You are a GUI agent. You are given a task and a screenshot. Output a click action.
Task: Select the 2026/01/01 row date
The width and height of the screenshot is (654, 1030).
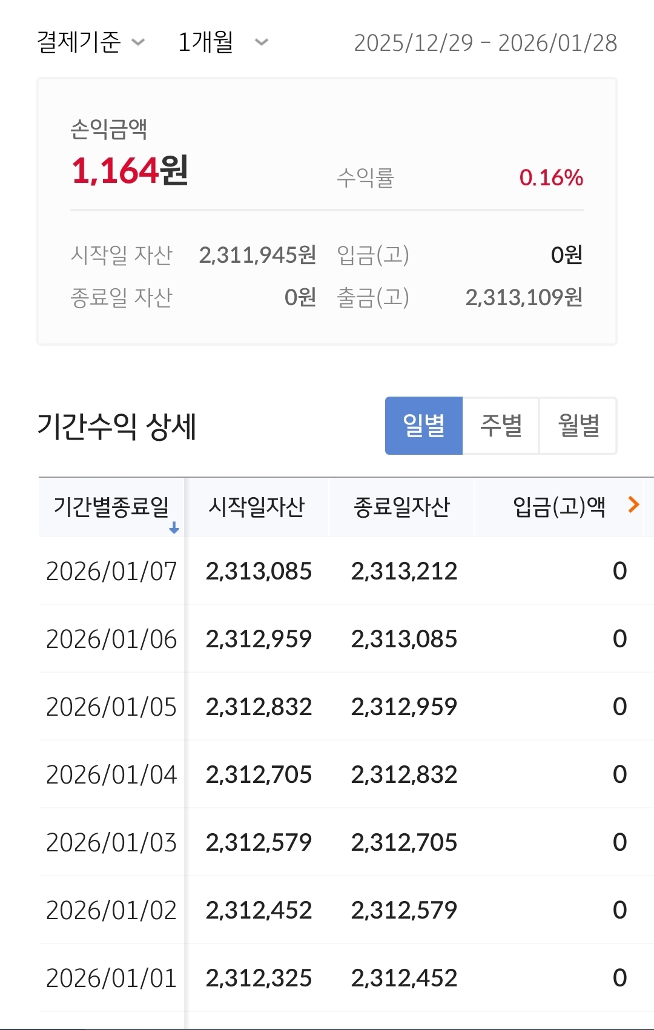click(111, 978)
